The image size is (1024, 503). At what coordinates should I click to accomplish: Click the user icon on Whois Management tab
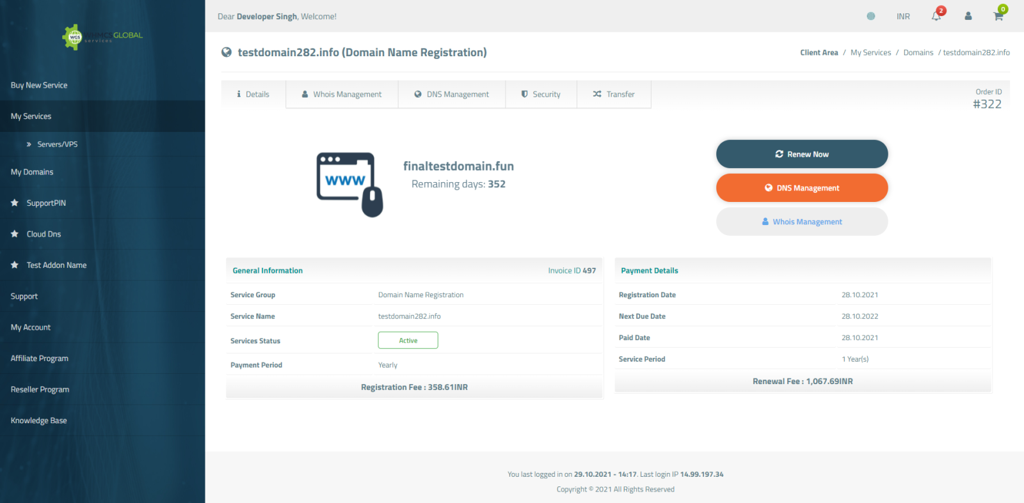(x=305, y=94)
